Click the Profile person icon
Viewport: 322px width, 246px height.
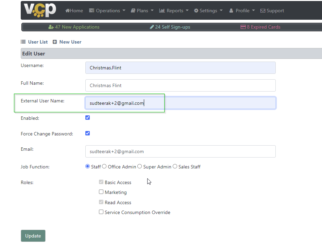click(231, 11)
